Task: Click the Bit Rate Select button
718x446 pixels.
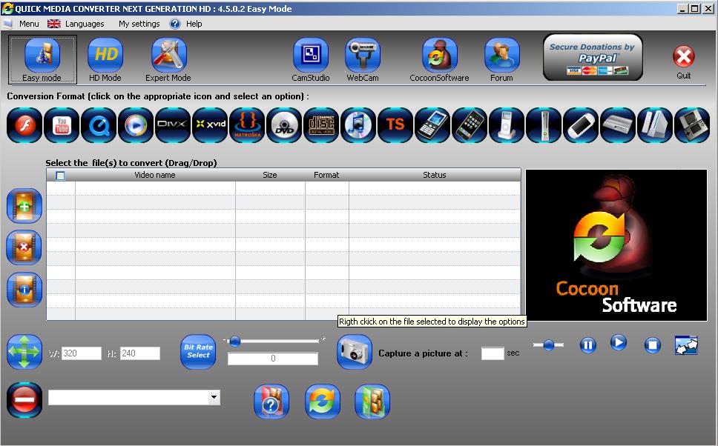Action: (x=198, y=352)
